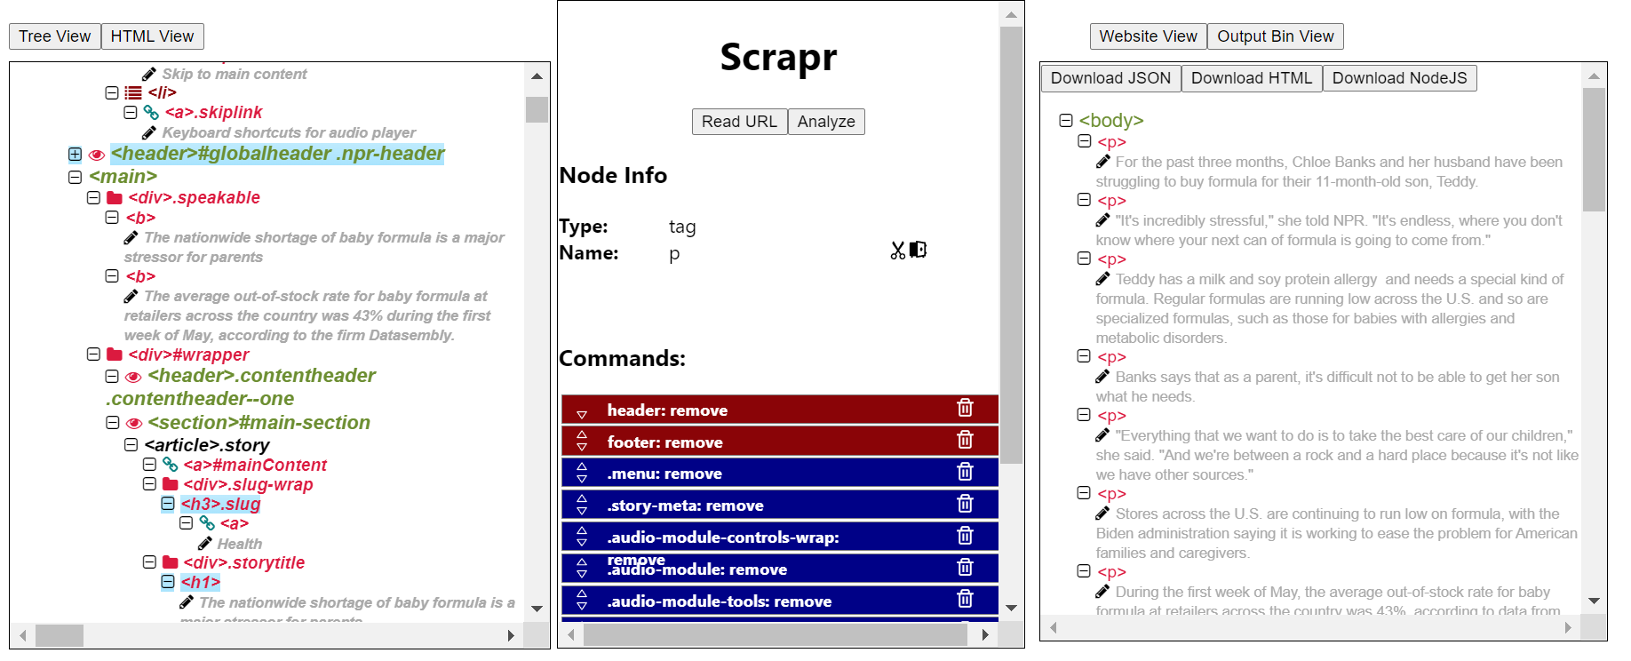This screenshot has width=1631, height=661.
Task: Click the link icon of a.skiplink
Action: click(151, 113)
